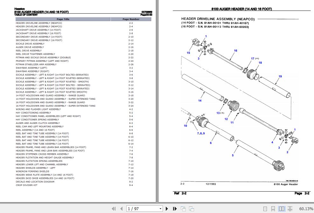The image size is (314, 213).
Task: Toggle facing pages view mode
Action: pos(282,209)
